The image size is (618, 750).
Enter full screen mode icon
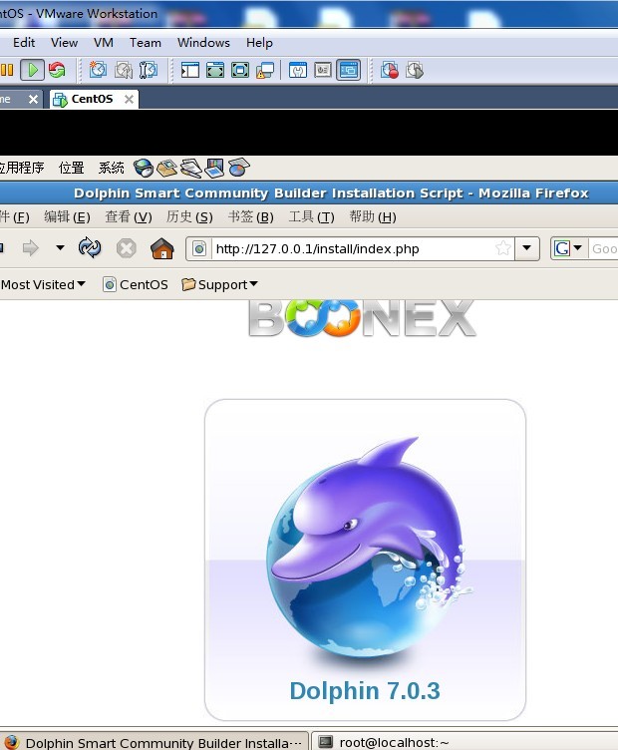point(240,70)
